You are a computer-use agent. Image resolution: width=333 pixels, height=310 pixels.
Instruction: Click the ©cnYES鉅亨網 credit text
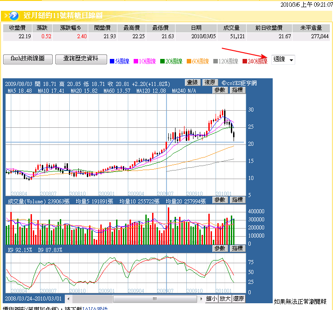click(x=239, y=83)
